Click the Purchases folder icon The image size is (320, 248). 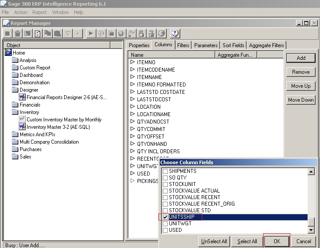[x=15, y=149]
